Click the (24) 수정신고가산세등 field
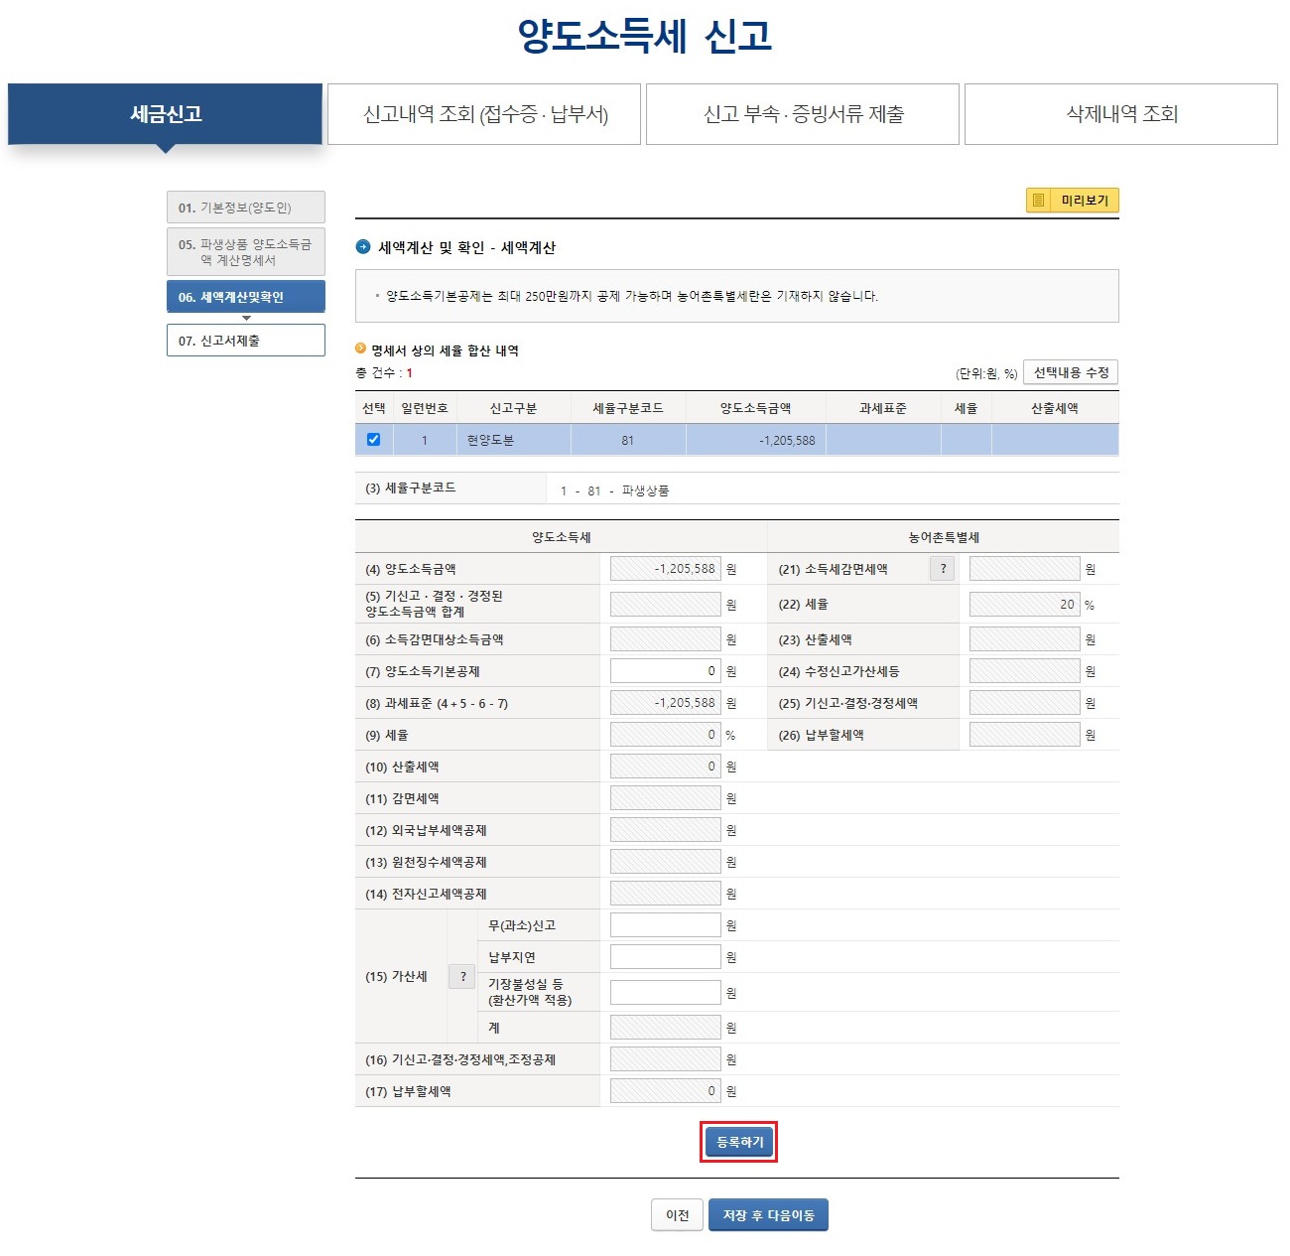1290x1256 pixels. click(x=1024, y=671)
